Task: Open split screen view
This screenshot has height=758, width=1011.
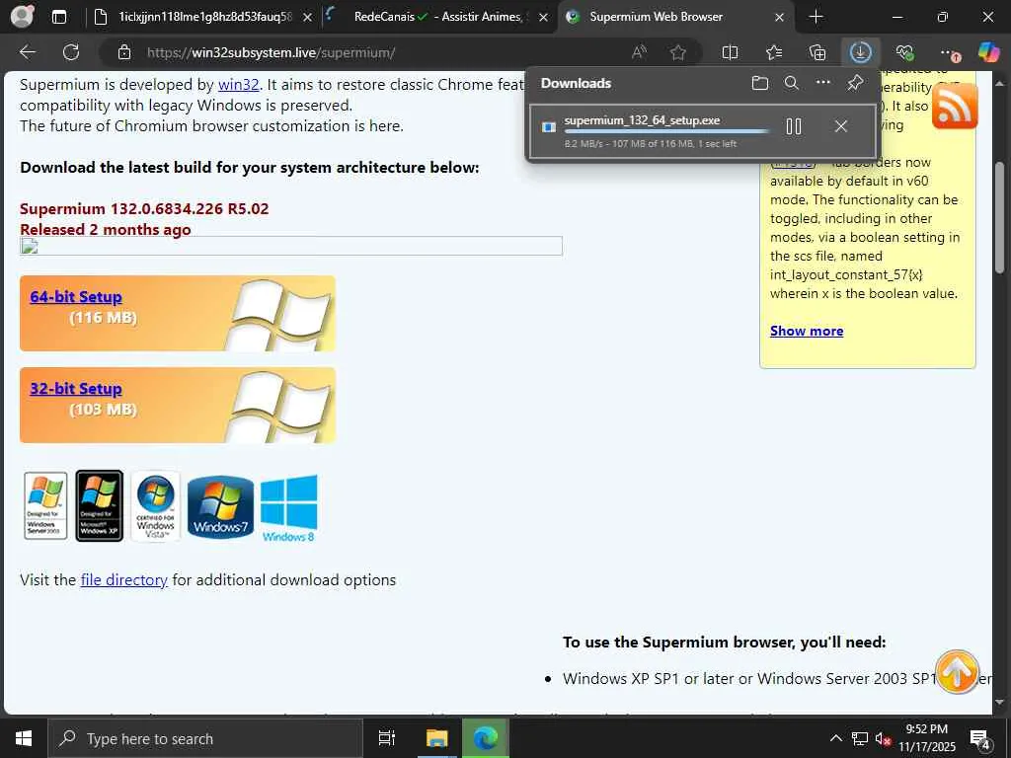Action: coord(730,52)
